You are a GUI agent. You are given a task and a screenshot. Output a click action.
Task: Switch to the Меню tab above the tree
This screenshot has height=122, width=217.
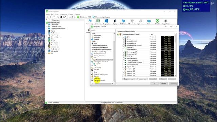tap(48, 20)
